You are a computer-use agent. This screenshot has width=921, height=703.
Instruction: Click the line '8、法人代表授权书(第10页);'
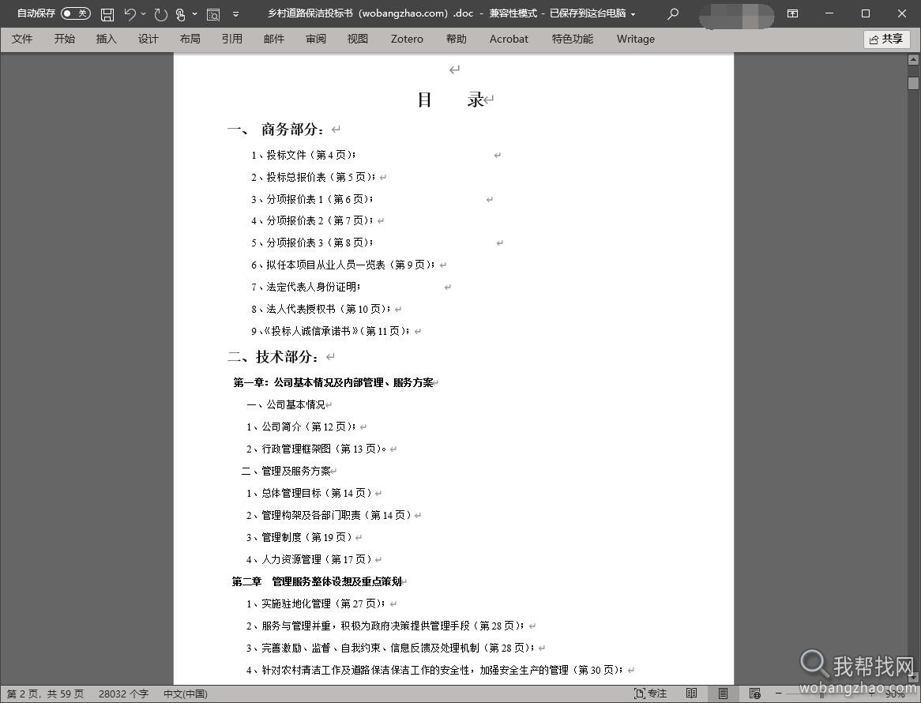tap(321, 309)
